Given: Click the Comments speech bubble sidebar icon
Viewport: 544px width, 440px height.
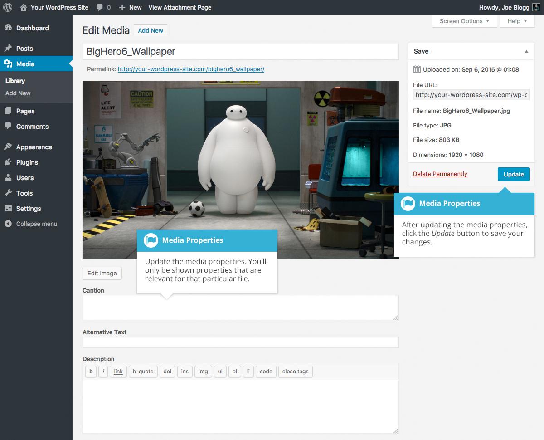Looking at the screenshot, I should [8, 127].
